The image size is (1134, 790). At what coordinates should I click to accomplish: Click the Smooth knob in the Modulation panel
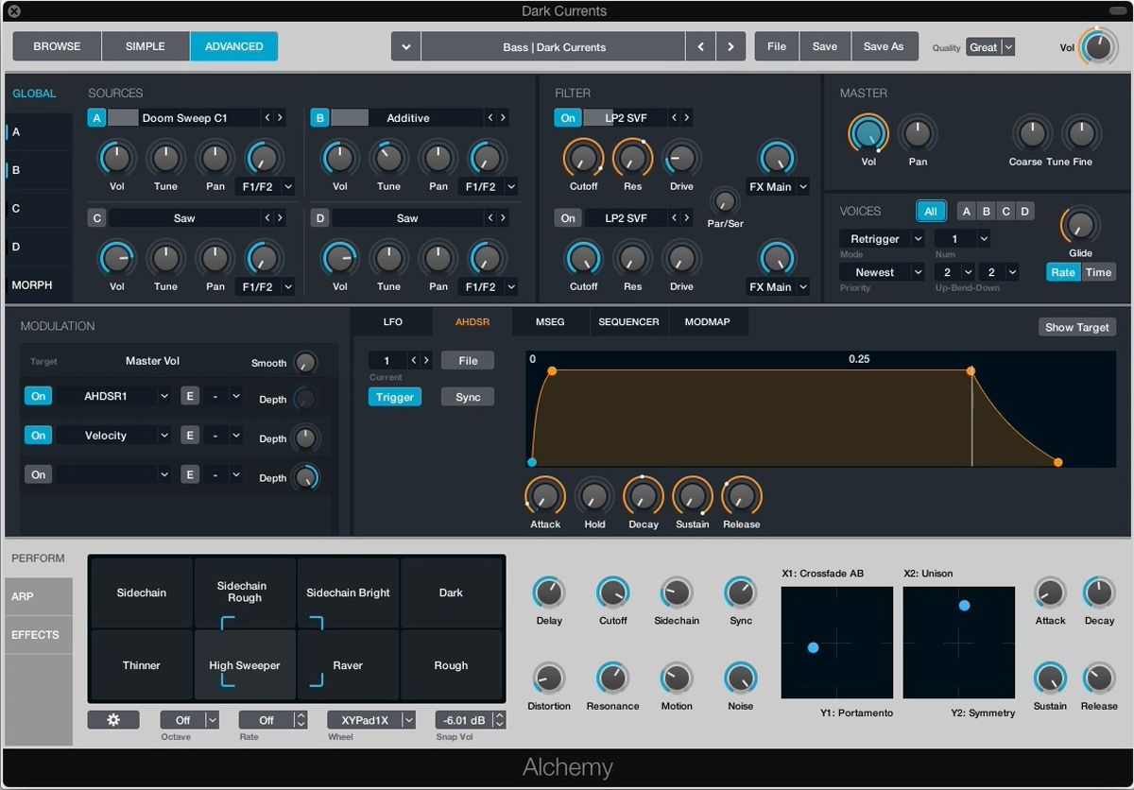(305, 362)
